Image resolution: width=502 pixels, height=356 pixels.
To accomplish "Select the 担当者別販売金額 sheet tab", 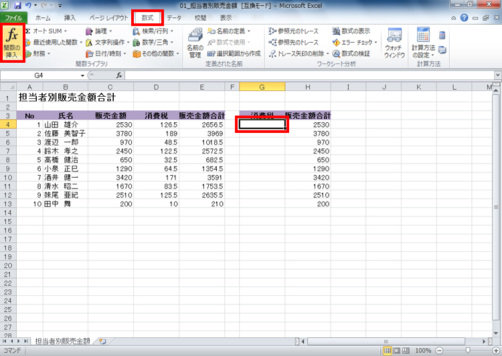I will tap(62, 341).
